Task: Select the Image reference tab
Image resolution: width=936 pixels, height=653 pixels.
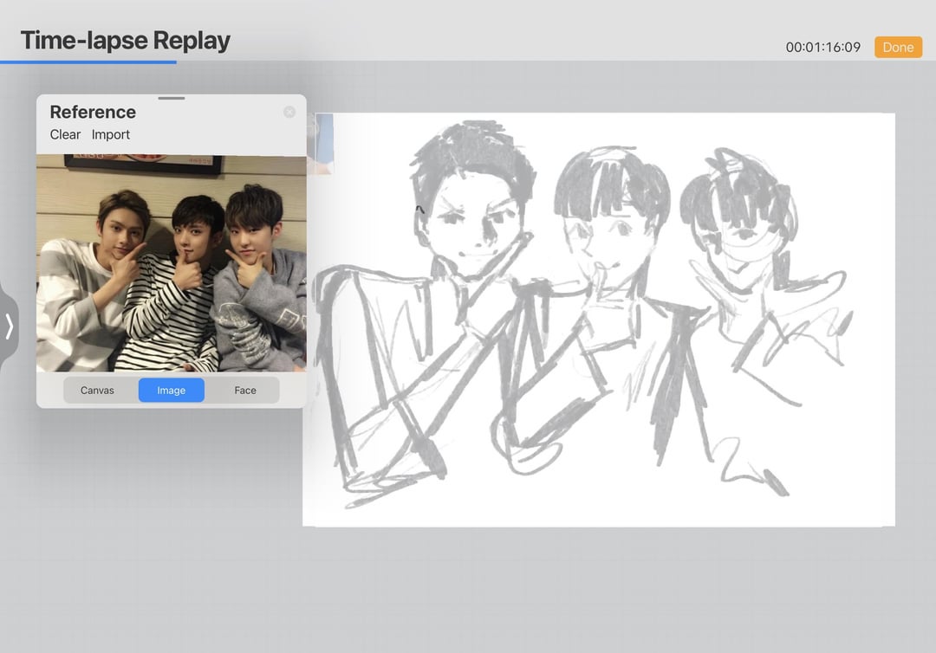Action: pyautogui.click(x=172, y=390)
